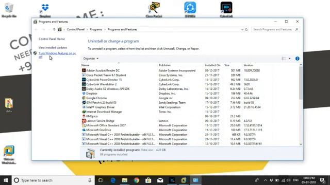Sort by Name column header
This screenshot has height=185, width=330.
click(85, 65)
